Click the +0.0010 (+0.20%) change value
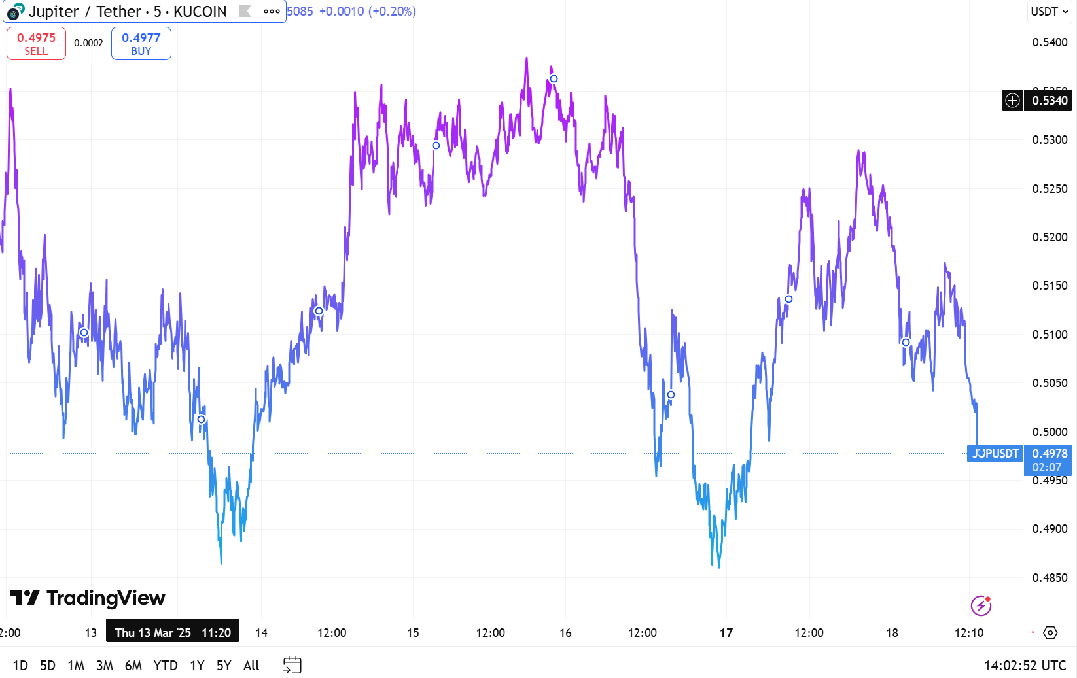This screenshot has width=1077, height=678. coord(368,11)
